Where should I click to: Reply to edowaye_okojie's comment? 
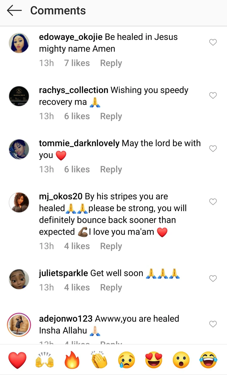[111, 63]
